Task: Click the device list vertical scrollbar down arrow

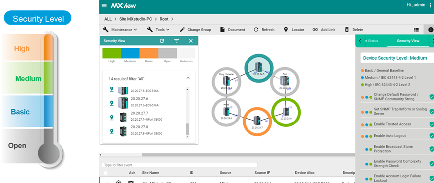Action: point(187,136)
